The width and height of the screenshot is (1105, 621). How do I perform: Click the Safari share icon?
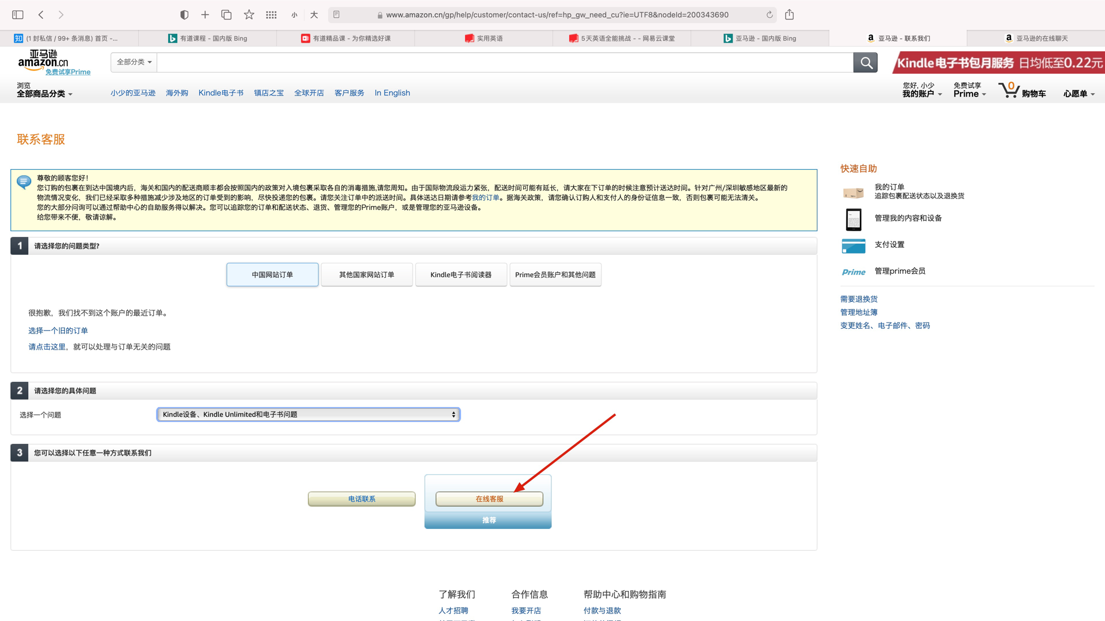coord(789,15)
